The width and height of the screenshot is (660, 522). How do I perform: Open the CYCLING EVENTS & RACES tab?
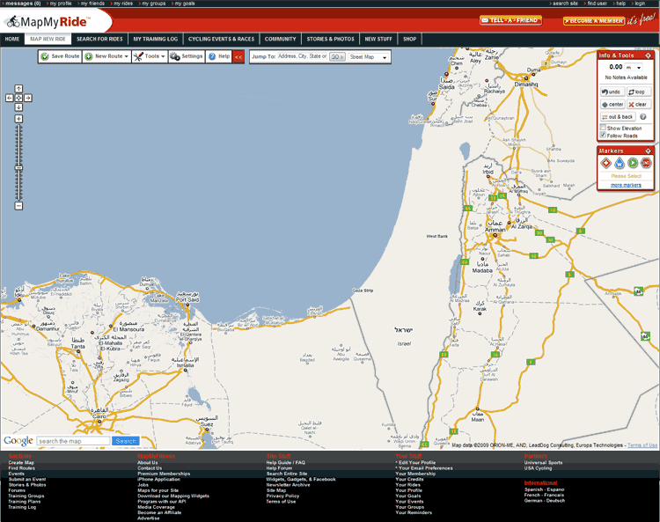point(222,39)
